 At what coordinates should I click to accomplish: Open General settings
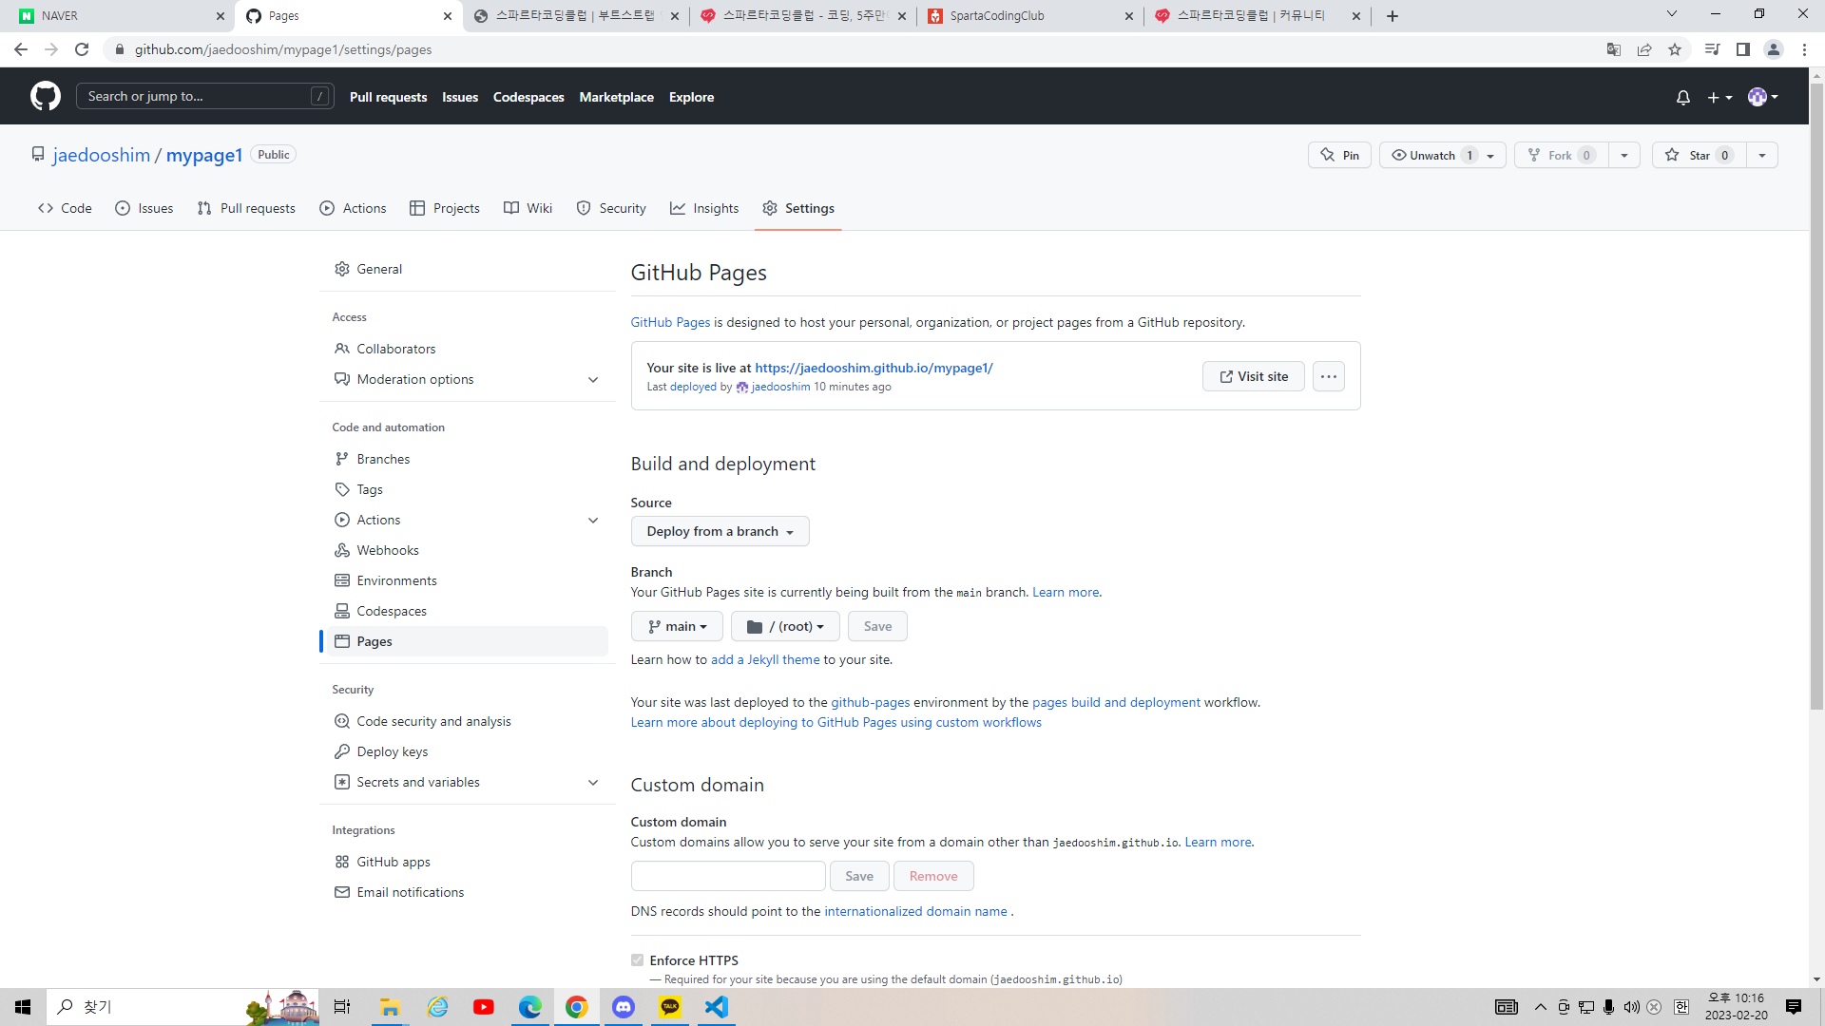pos(467,269)
